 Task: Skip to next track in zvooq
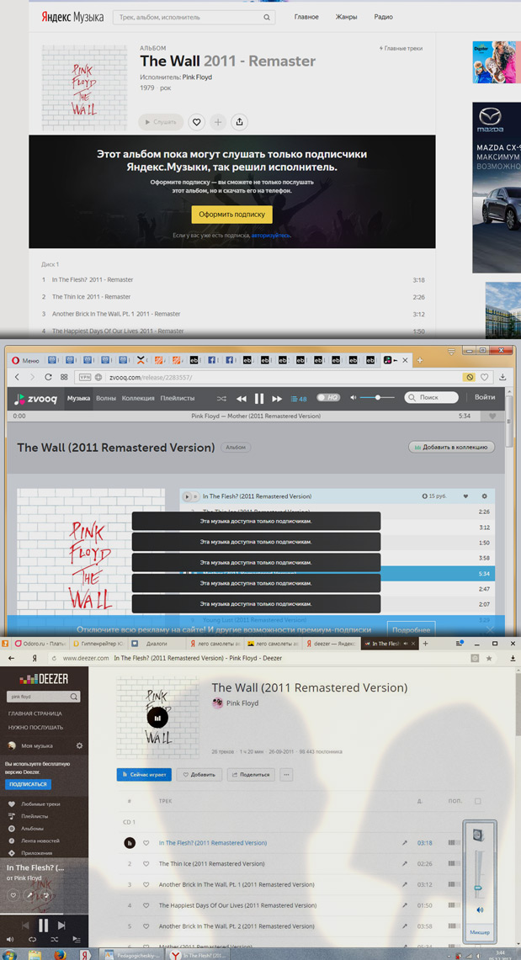click(x=277, y=399)
